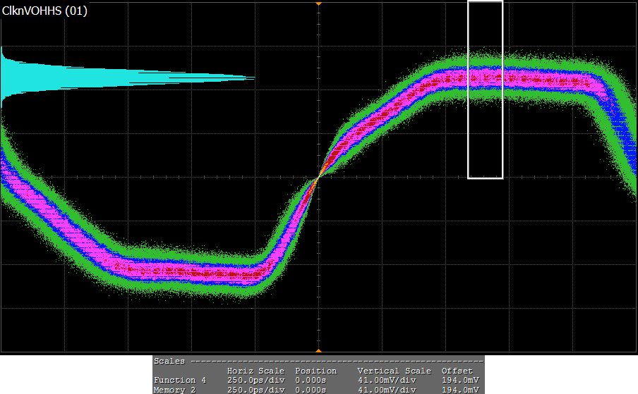Select the Function 4 row label
638x394 pixels.
coord(180,381)
